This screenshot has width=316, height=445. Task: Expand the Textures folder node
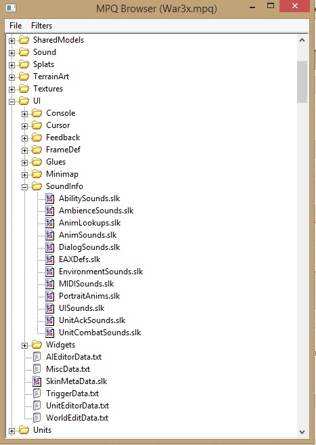tap(12, 89)
